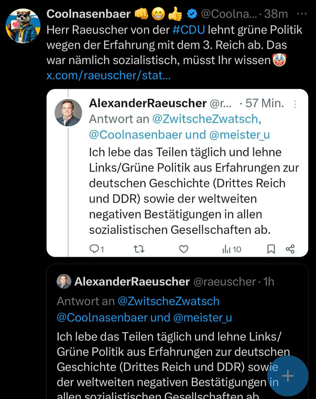Click @meister_u mention in dark quoted tweet
This screenshot has height=399, width=316.
tap(202, 318)
